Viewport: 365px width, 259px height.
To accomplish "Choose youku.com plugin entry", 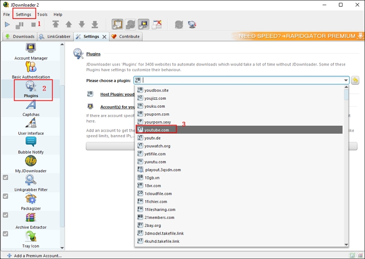I will [x=239, y=106].
